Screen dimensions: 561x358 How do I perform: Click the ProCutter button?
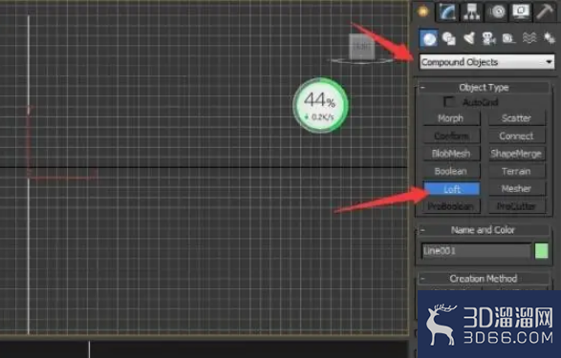coord(517,206)
